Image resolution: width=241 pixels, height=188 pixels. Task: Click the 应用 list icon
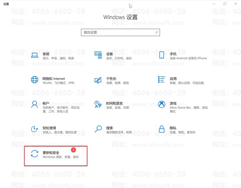click(162, 80)
